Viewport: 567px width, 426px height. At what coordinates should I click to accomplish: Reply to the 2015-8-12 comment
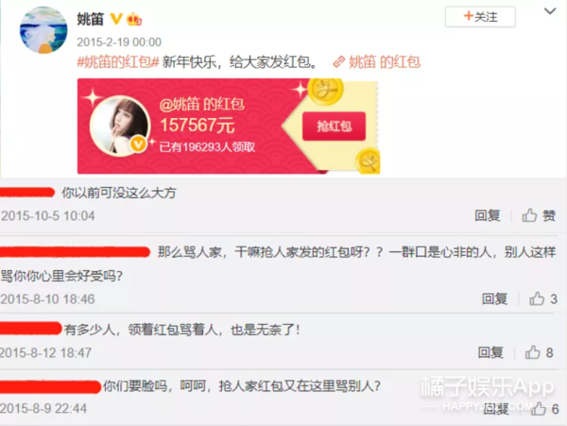coord(490,352)
